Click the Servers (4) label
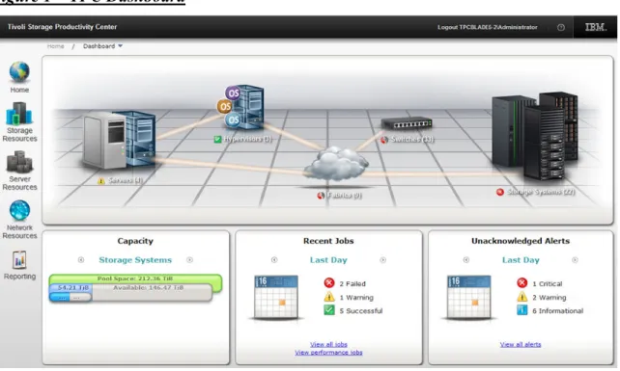This screenshot has width=620, height=371. pos(126,181)
